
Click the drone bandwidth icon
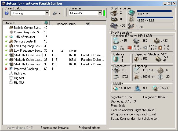coord(131,26)
